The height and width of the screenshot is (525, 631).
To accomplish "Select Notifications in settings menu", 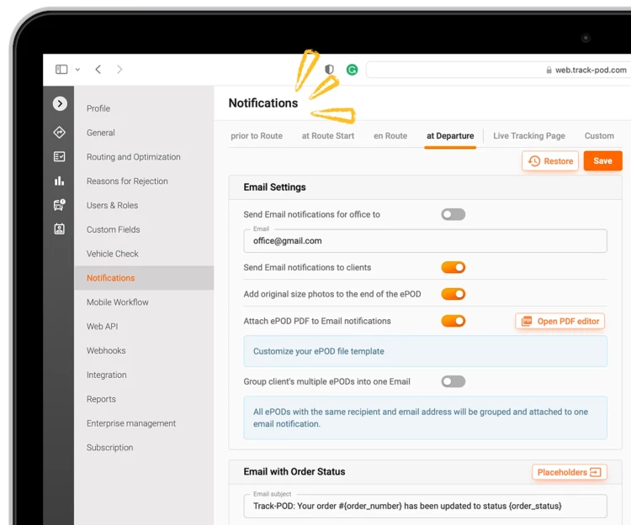I will coord(144,278).
